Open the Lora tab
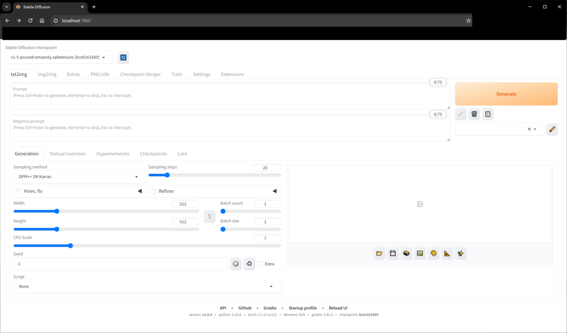This screenshot has width=567, height=333. coord(182,154)
